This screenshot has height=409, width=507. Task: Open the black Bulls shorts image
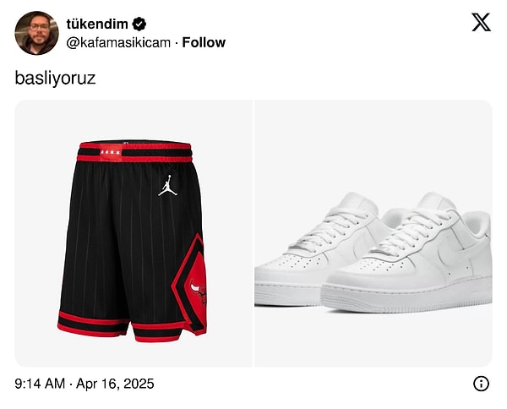tap(134, 233)
